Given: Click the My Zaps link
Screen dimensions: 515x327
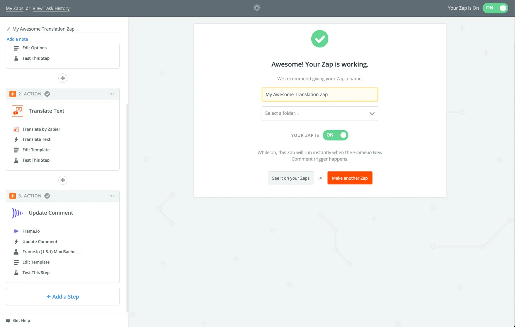Looking at the screenshot, I should click(14, 8).
